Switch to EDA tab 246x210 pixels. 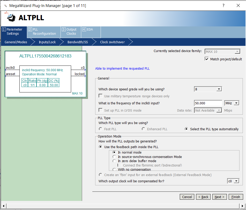(x=91, y=32)
